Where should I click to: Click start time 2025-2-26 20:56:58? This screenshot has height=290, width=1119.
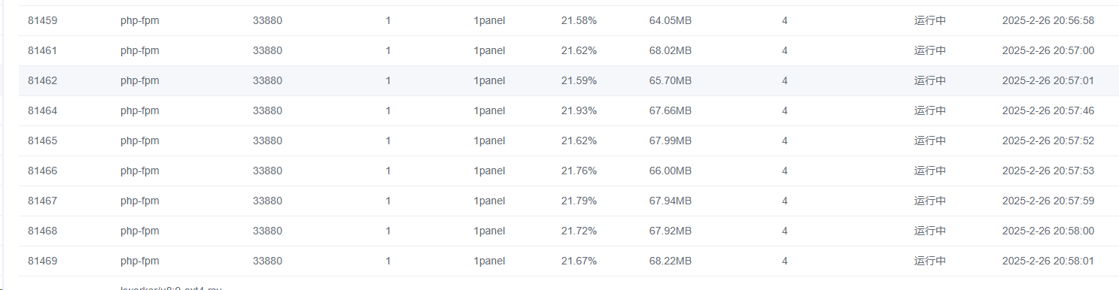(1048, 20)
